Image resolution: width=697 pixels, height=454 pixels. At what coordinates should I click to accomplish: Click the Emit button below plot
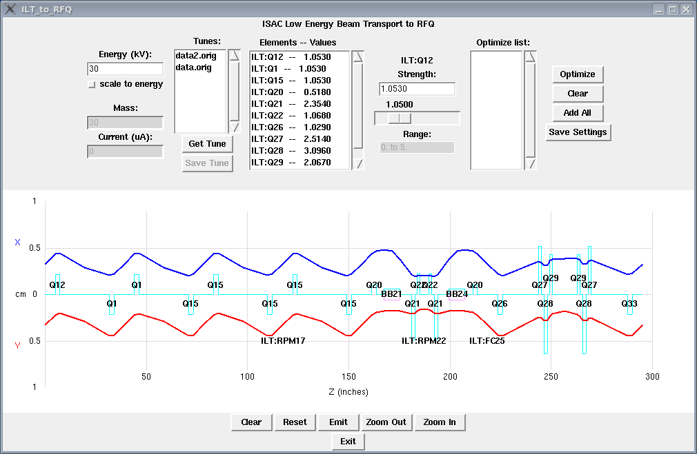pyautogui.click(x=338, y=422)
